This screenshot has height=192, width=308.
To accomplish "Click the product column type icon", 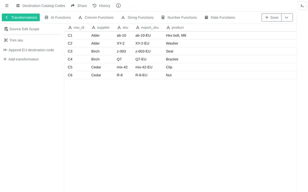I will [x=168, y=28].
